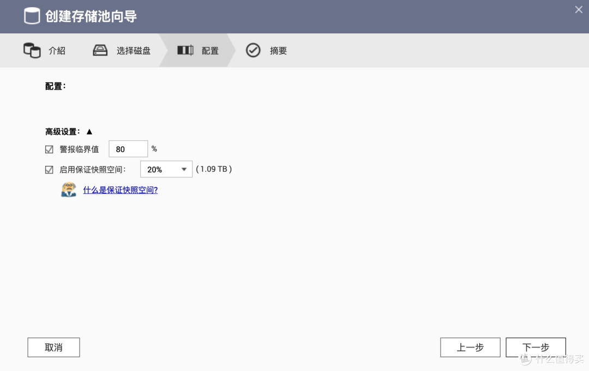The height and width of the screenshot is (371, 589).
Task: Click the 配置 step icon
Action: (185, 50)
